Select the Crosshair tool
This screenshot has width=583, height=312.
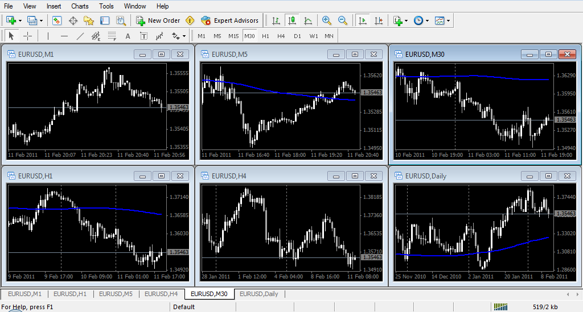click(x=27, y=36)
